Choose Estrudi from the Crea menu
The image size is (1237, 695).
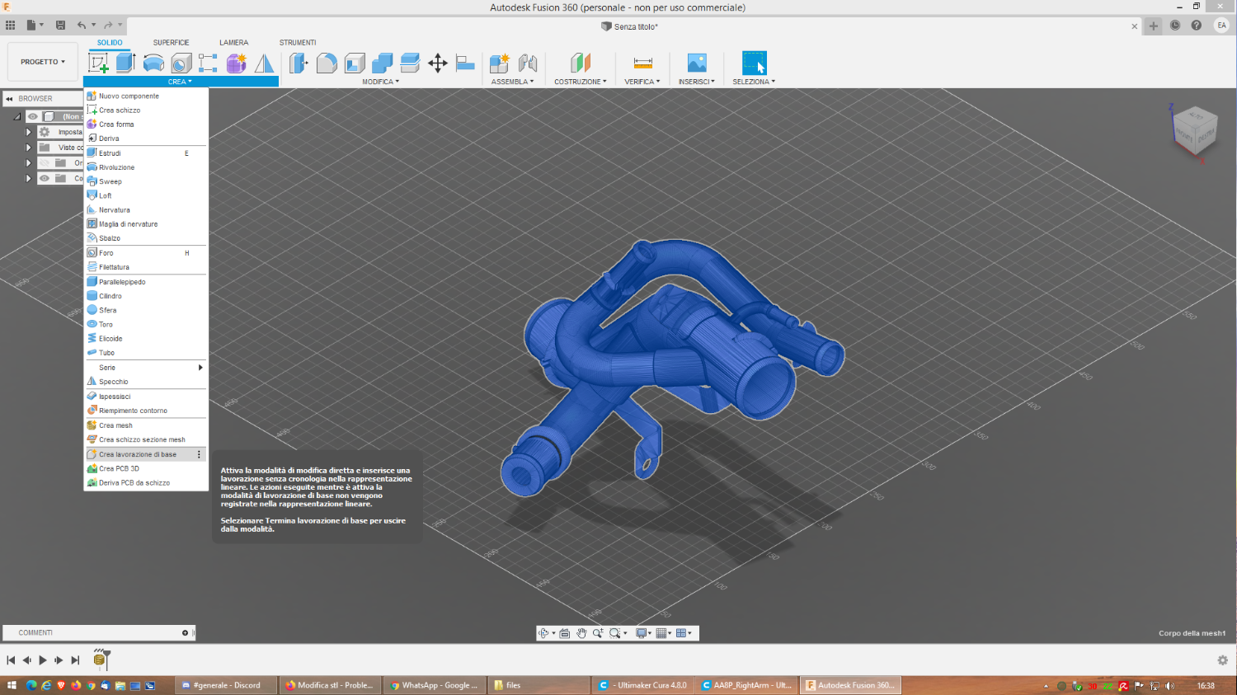tap(111, 153)
